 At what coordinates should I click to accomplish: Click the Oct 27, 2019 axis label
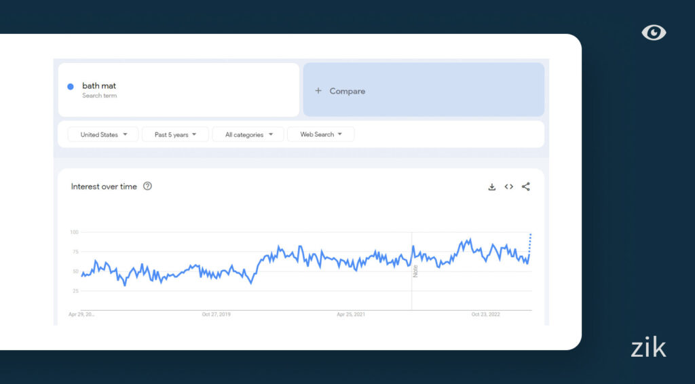[x=217, y=315]
